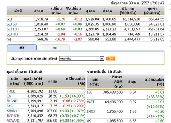Select IEC volume 305,433,500
Screen dimensions: 171x123
113,92
